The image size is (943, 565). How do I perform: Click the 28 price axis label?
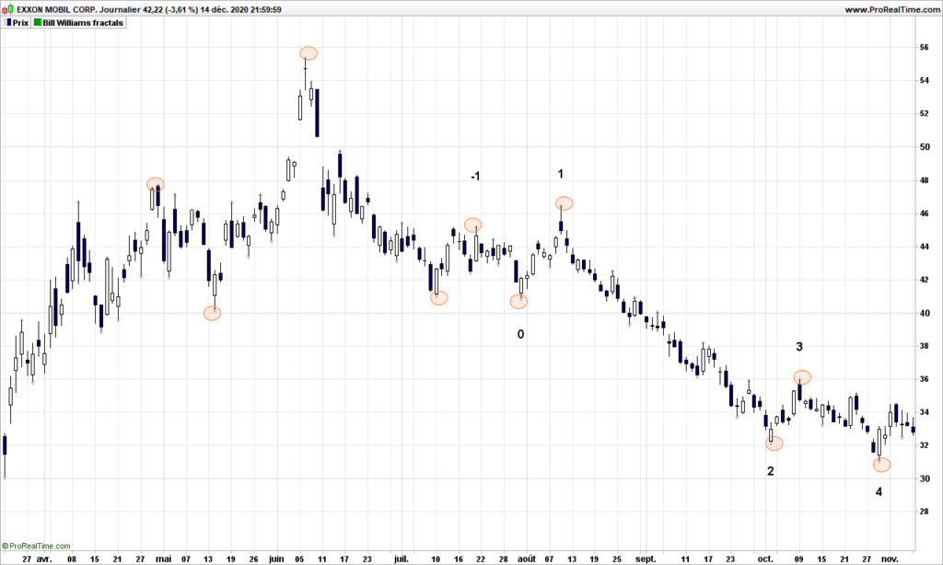point(925,512)
